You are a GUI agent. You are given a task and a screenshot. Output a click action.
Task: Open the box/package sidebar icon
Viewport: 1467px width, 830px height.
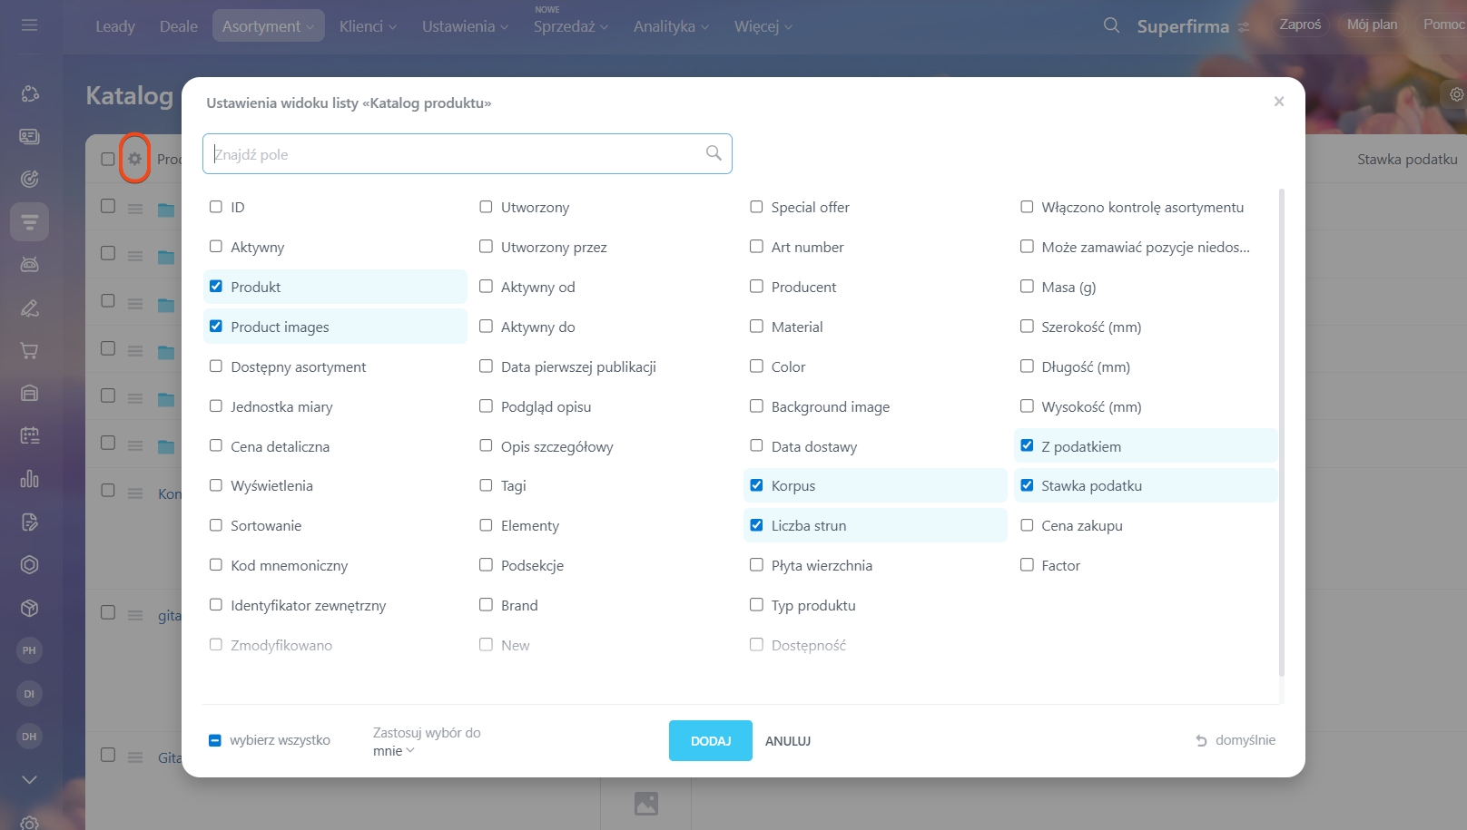(29, 608)
